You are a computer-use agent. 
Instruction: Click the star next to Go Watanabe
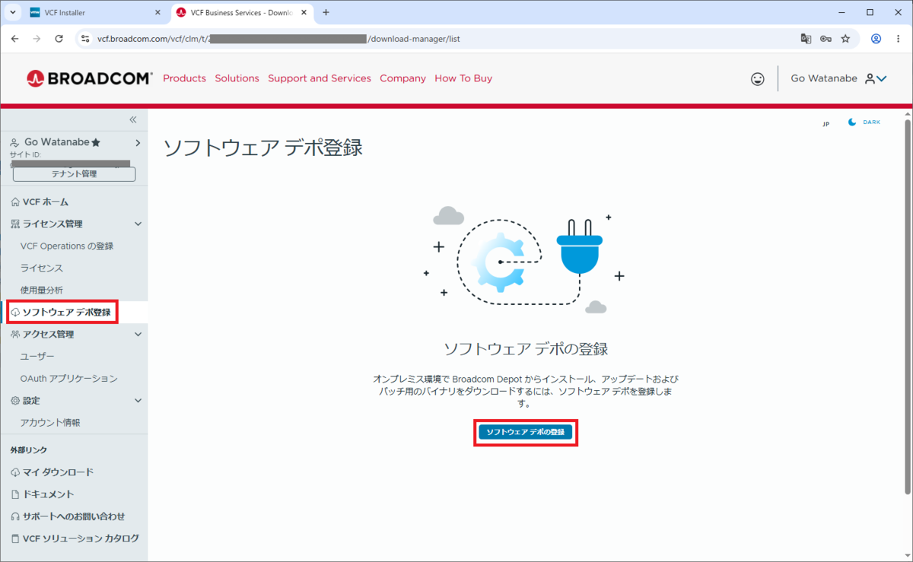click(96, 142)
